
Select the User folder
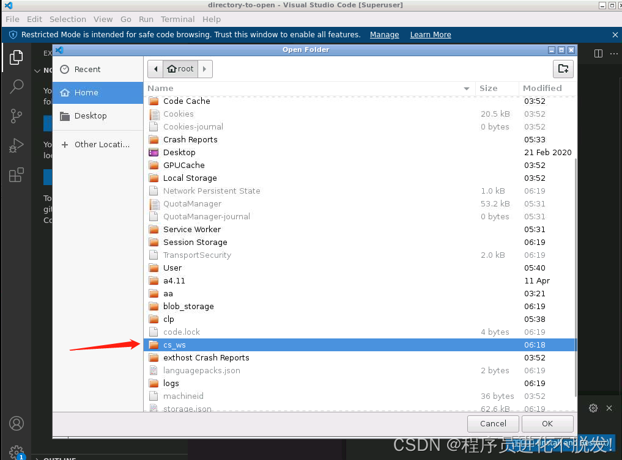pyautogui.click(x=360, y=268)
